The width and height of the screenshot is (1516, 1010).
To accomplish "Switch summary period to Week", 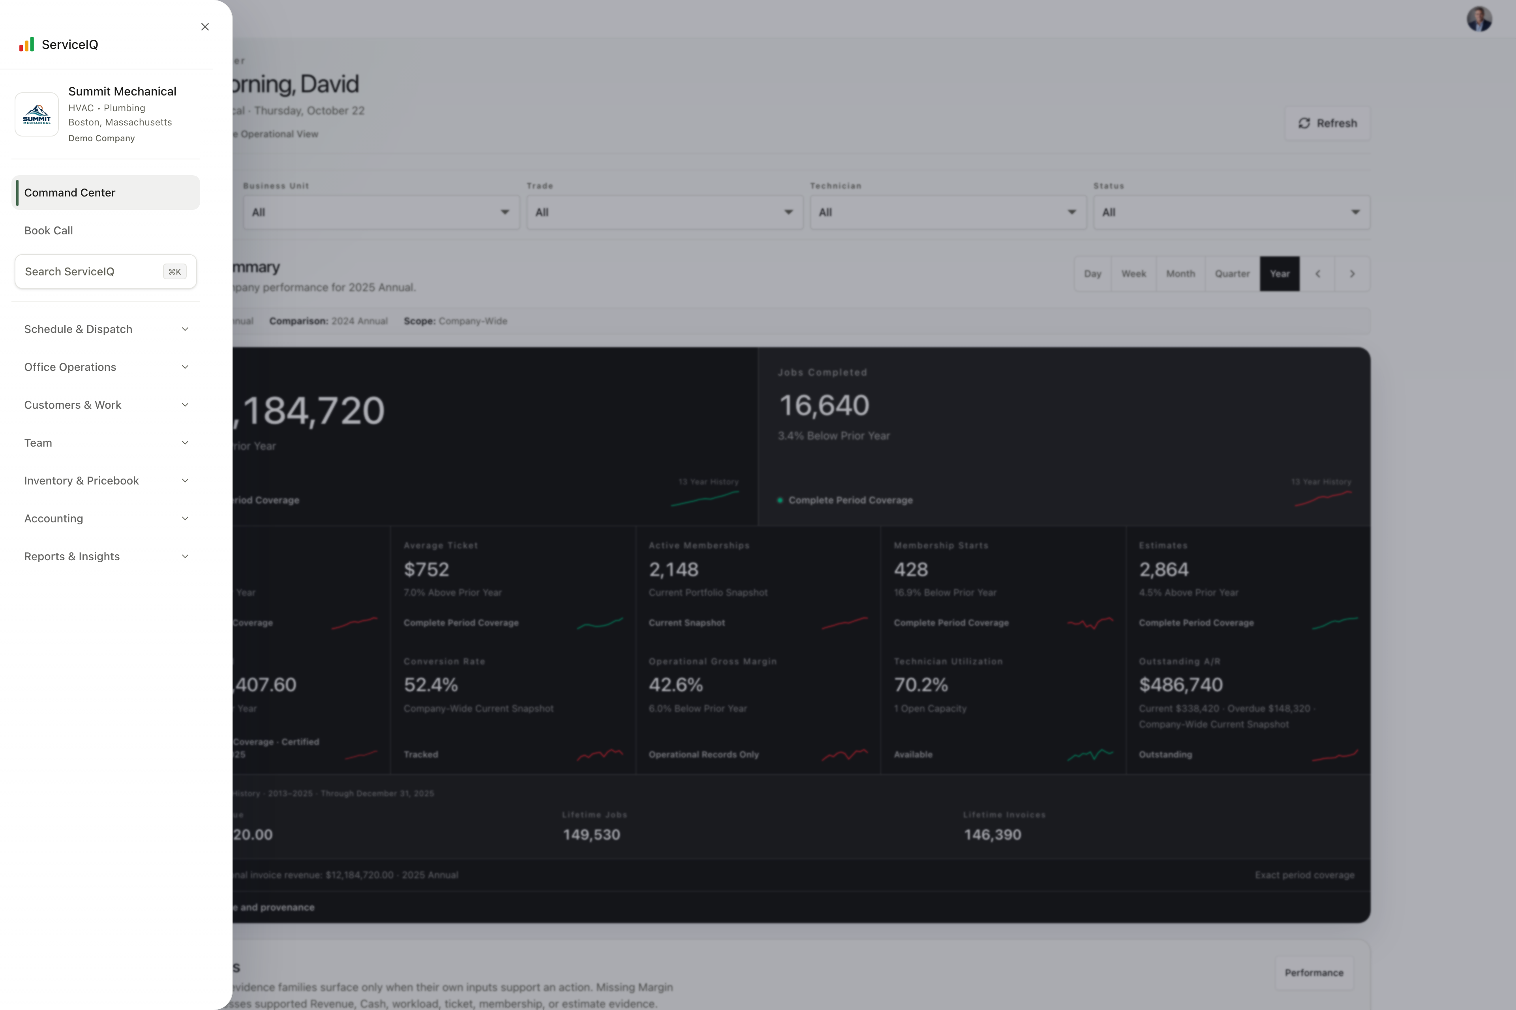I will click(x=1134, y=274).
